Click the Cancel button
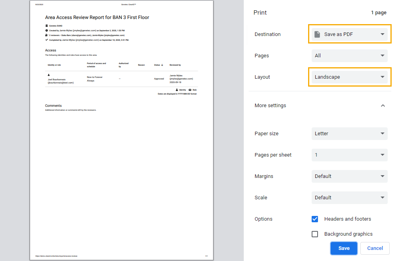This screenshot has width=396, height=261. (374, 248)
